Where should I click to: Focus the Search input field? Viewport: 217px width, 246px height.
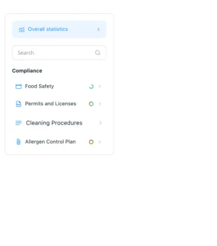[59, 53]
